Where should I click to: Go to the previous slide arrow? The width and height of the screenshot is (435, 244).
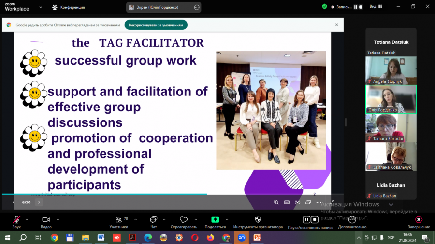click(x=14, y=202)
